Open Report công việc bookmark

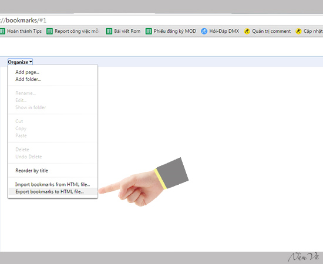click(73, 31)
